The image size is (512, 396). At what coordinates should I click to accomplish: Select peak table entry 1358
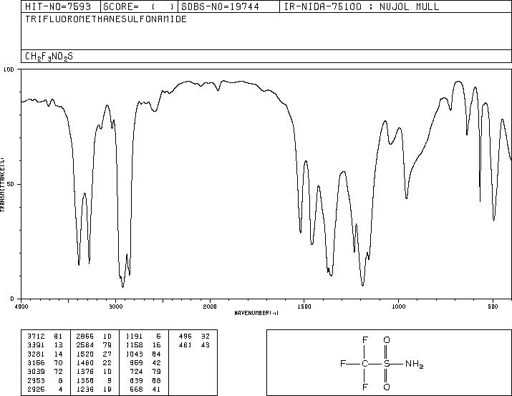tap(85, 380)
